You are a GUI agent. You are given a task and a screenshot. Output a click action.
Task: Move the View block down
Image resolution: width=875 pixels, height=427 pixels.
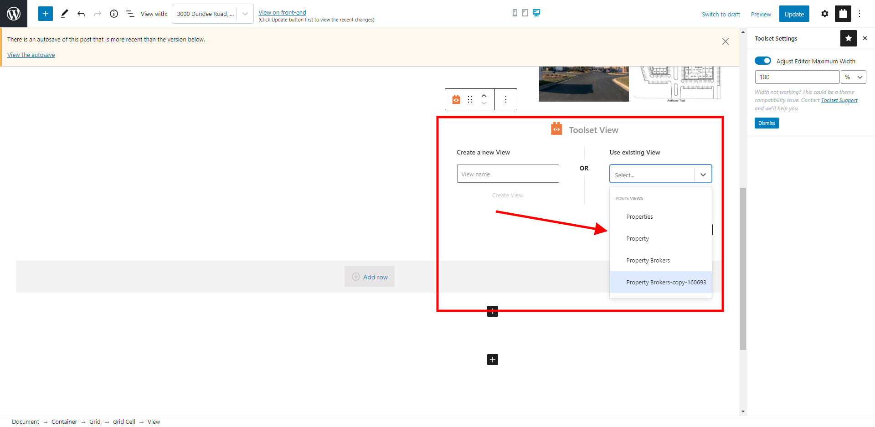pyautogui.click(x=484, y=103)
